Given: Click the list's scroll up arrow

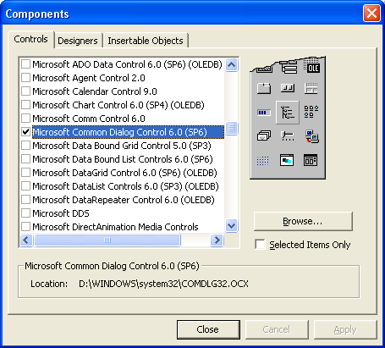Looking at the screenshot, I should (x=232, y=65).
